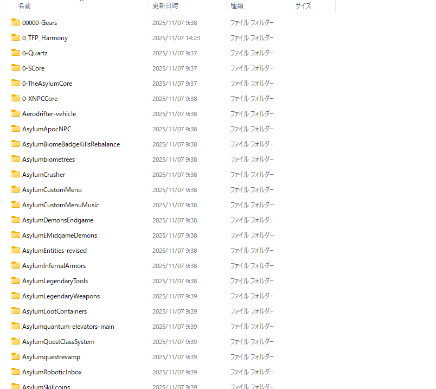Click the AsylumDemonsEndgame folder name
Image resolution: width=436 pixels, height=389 pixels.
pos(57,220)
